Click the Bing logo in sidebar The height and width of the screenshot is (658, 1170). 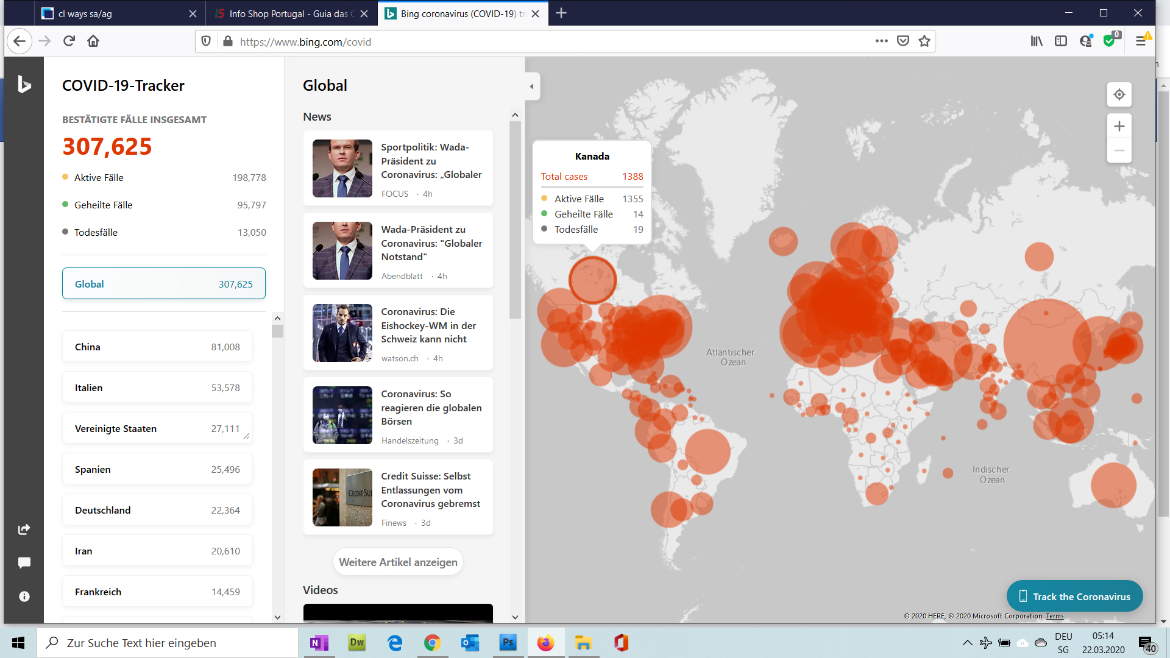pos(24,84)
